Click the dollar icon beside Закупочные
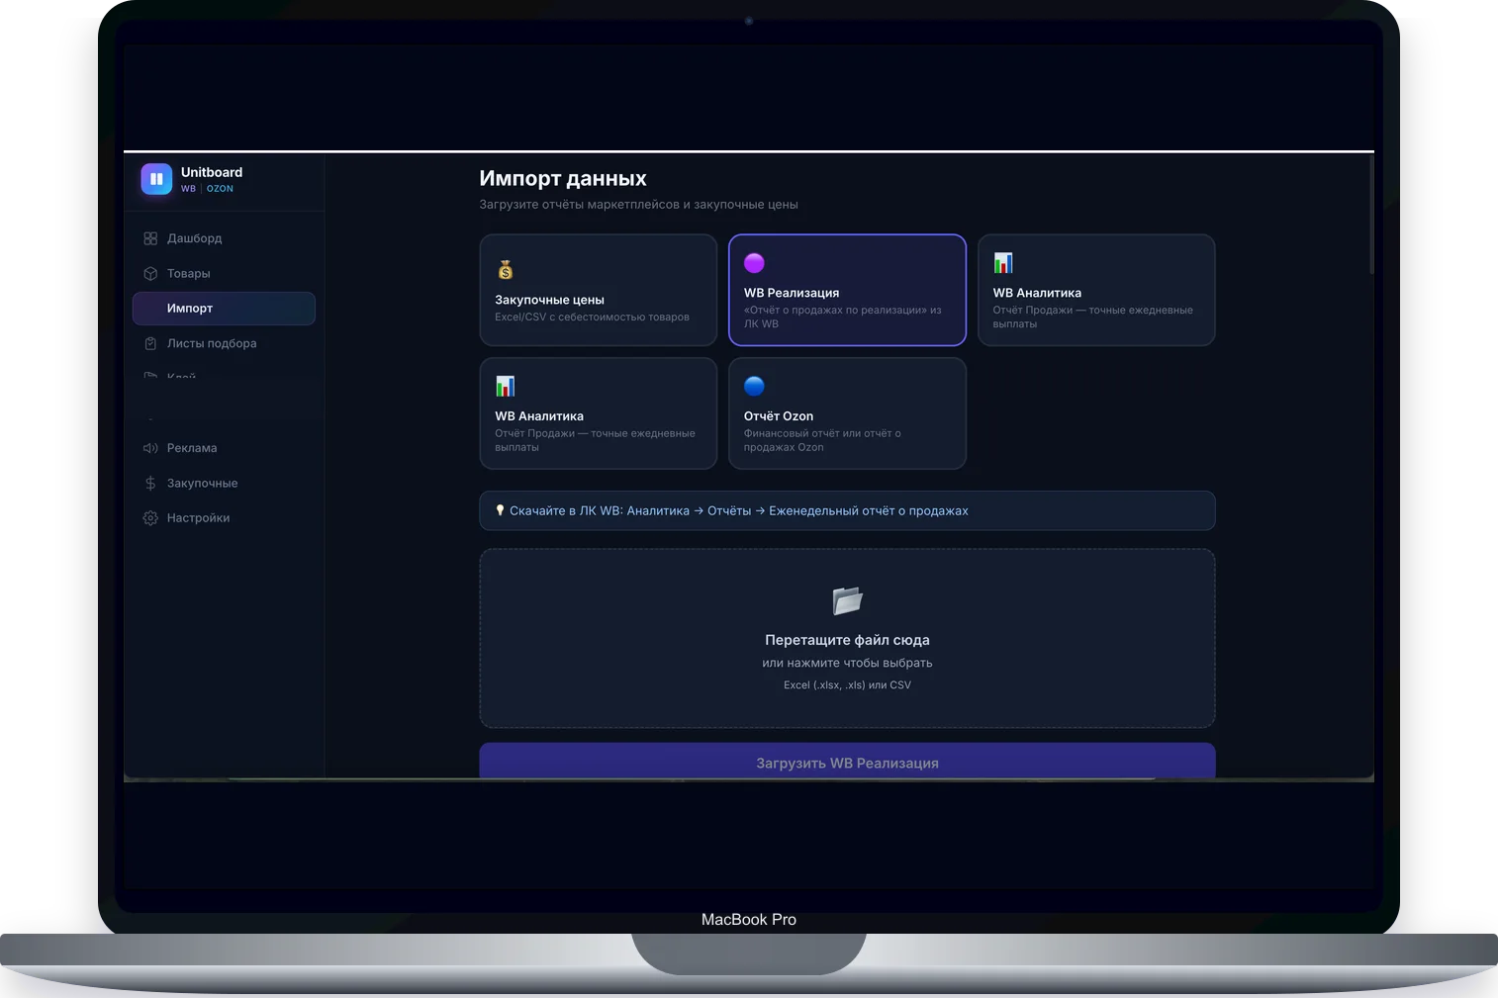The height and width of the screenshot is (998, 1498). pyautogui.click(x=150, y=483)
